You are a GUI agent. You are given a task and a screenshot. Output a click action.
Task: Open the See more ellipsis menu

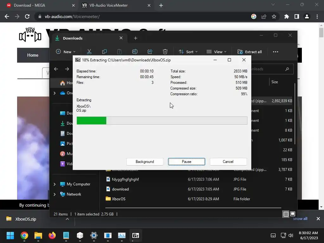click(x=276, y=52)
